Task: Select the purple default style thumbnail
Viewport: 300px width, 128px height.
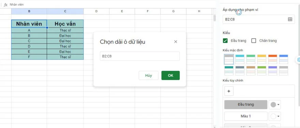Action: pyautogui.click(x=272, y=71)
